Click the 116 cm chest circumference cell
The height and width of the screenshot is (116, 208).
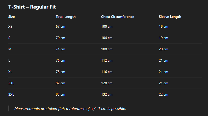coord(107,72)
